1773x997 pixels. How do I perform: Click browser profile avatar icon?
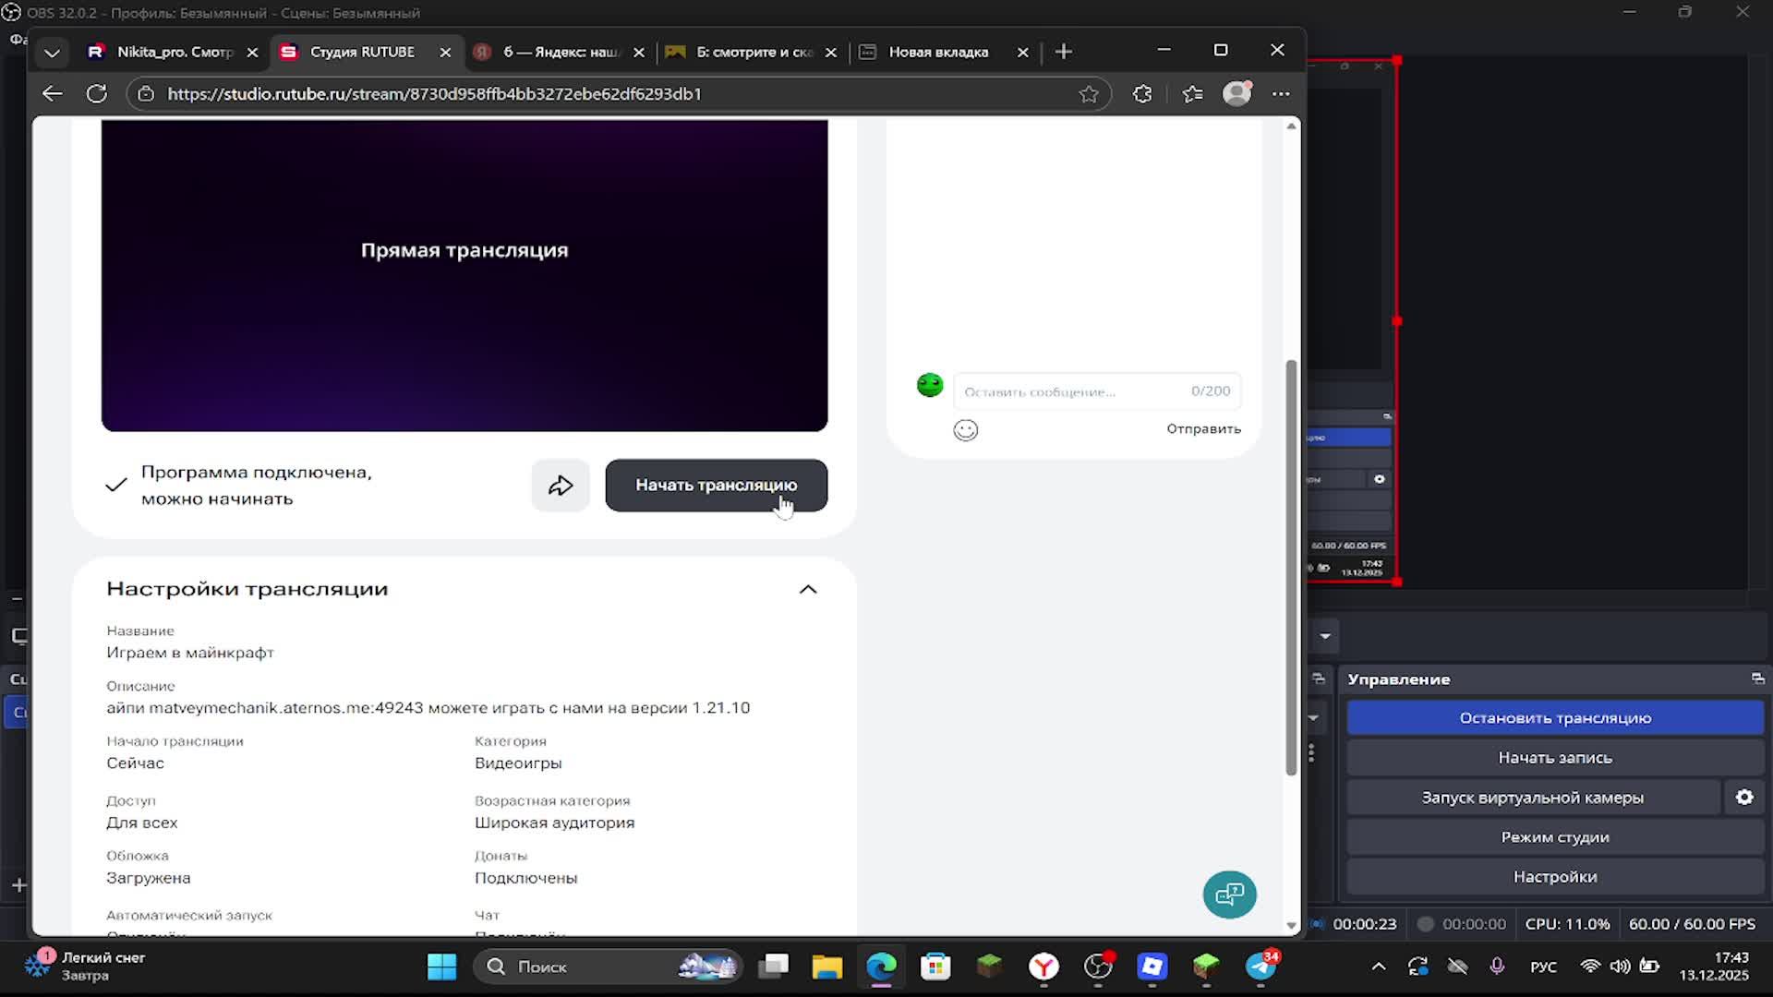(x=1236, y=94)
